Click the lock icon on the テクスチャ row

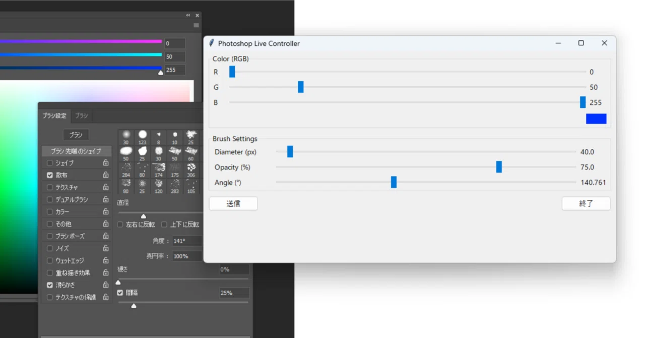click(x=106, y=187)
